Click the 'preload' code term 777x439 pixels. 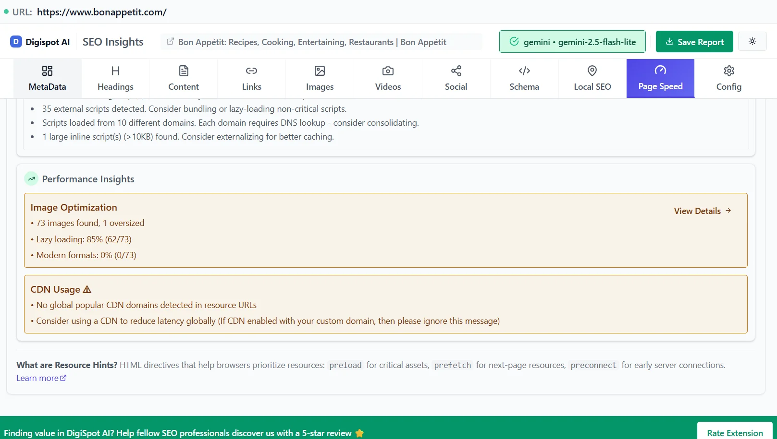(345, 365)
